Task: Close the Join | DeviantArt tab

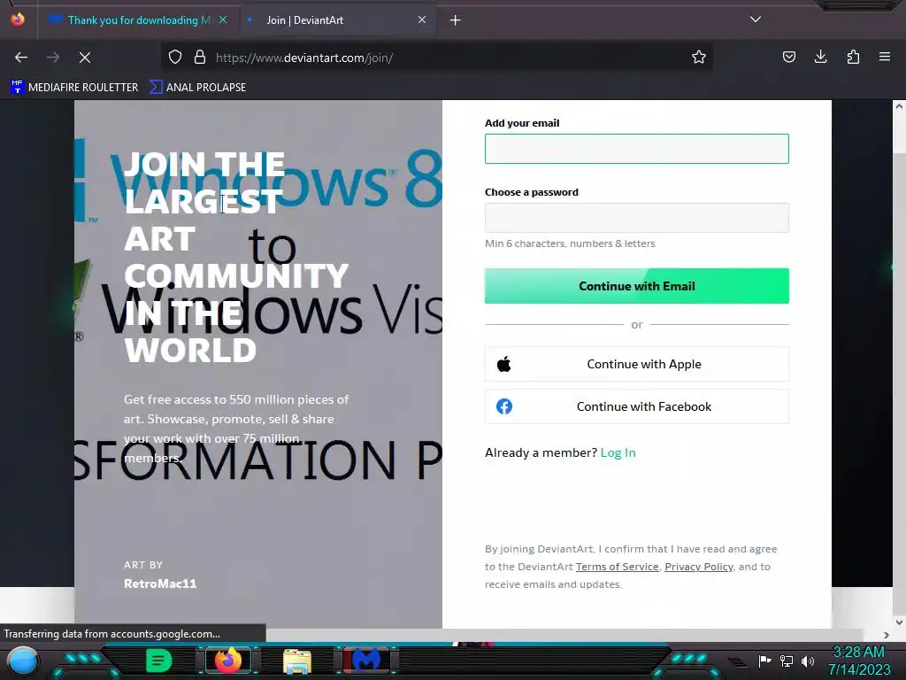Action: [422, 19]
